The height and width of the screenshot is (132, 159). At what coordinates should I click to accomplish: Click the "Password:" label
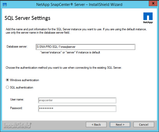[16, 108]
